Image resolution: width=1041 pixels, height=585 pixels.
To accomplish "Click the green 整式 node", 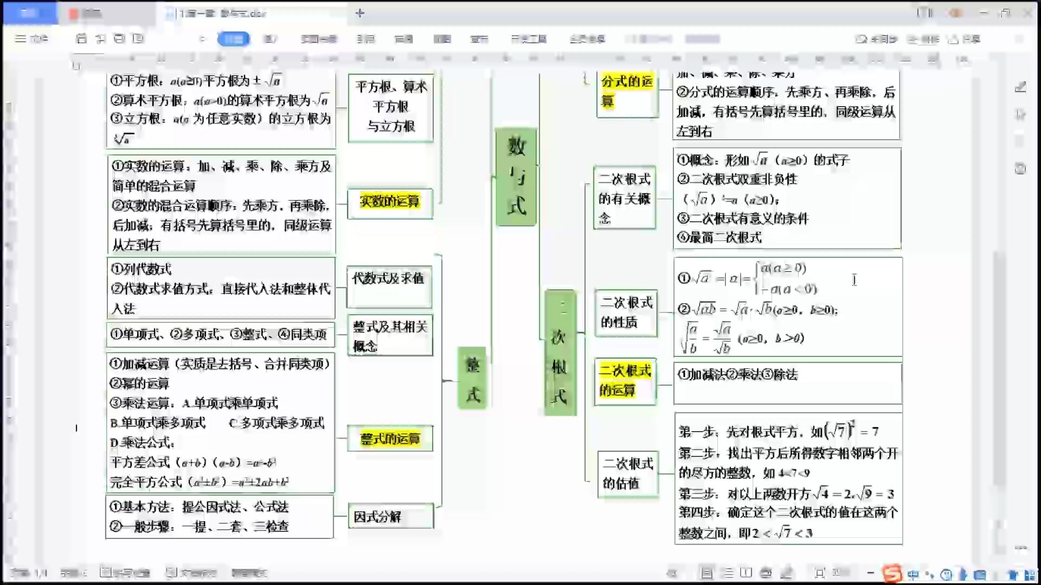I will tap(473, 378).
